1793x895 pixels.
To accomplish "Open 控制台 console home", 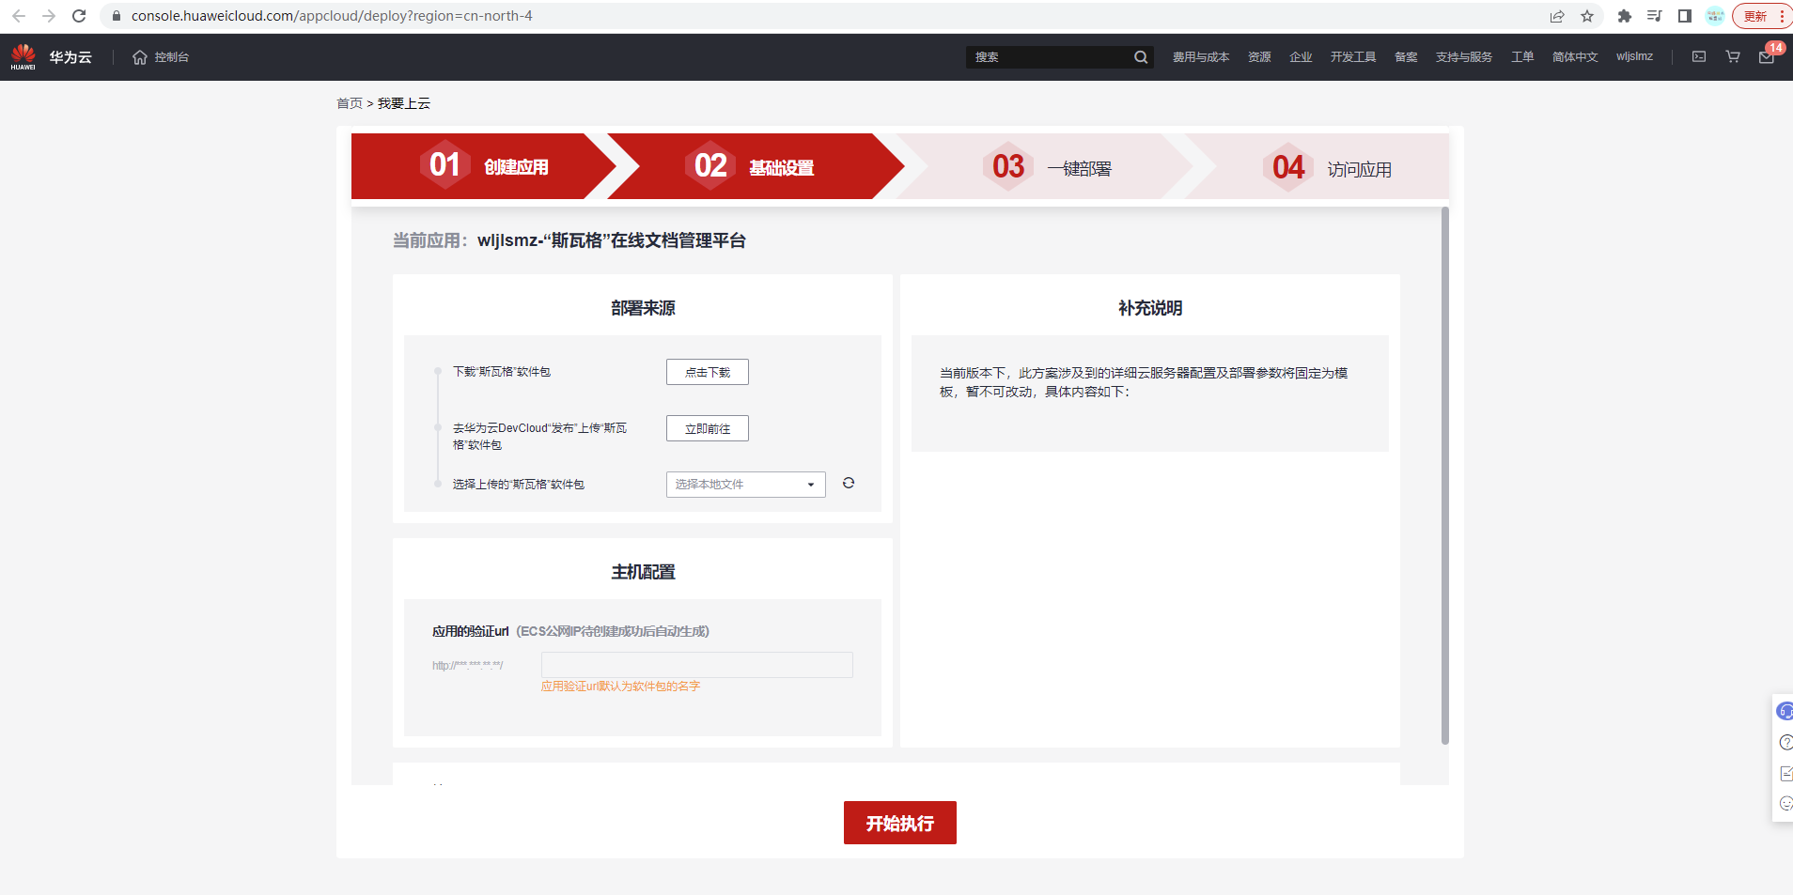I will point(161,57).
